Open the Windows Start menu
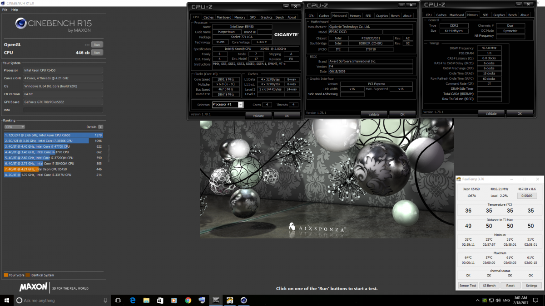Screen dimensions: 545x306 (7, 300)
